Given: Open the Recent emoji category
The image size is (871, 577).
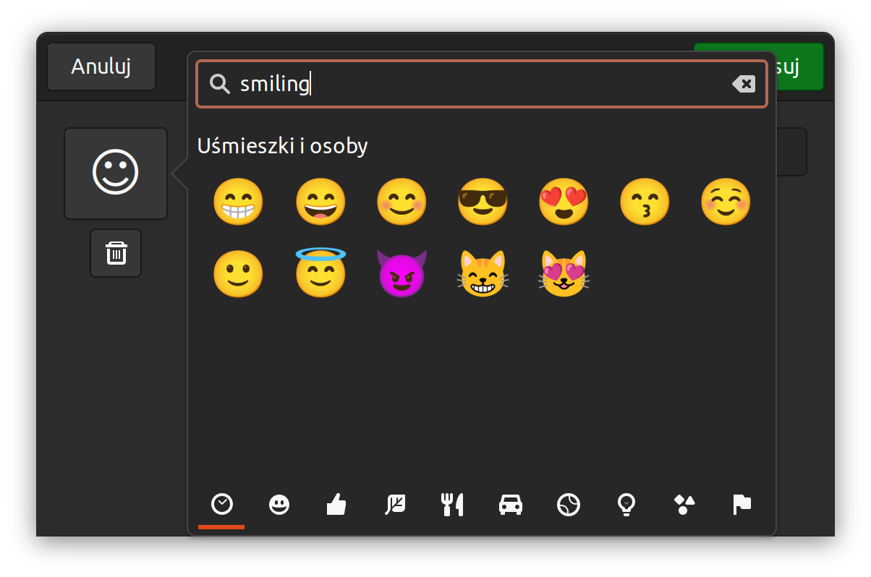Looking at the screenshot, I should (x=221, y=505).
